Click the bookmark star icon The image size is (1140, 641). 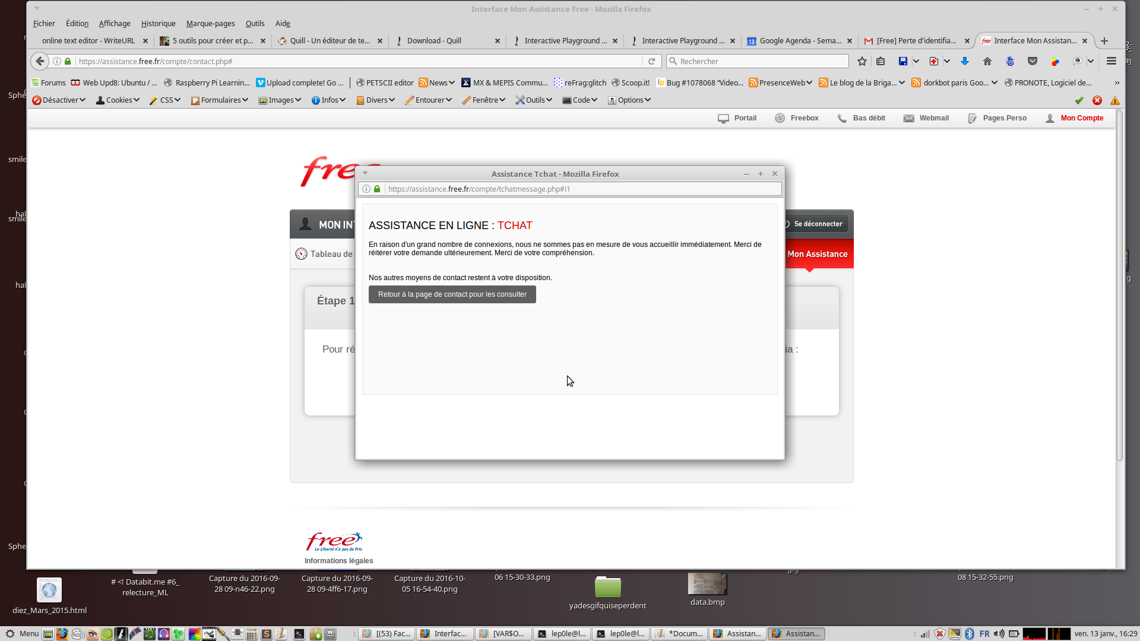coord(862,61)
